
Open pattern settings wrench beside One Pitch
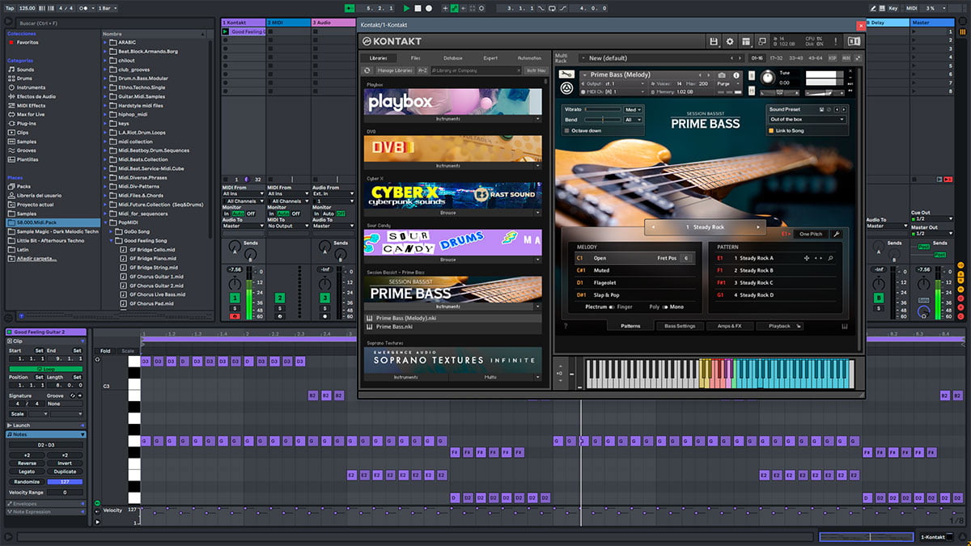[836, 234]
